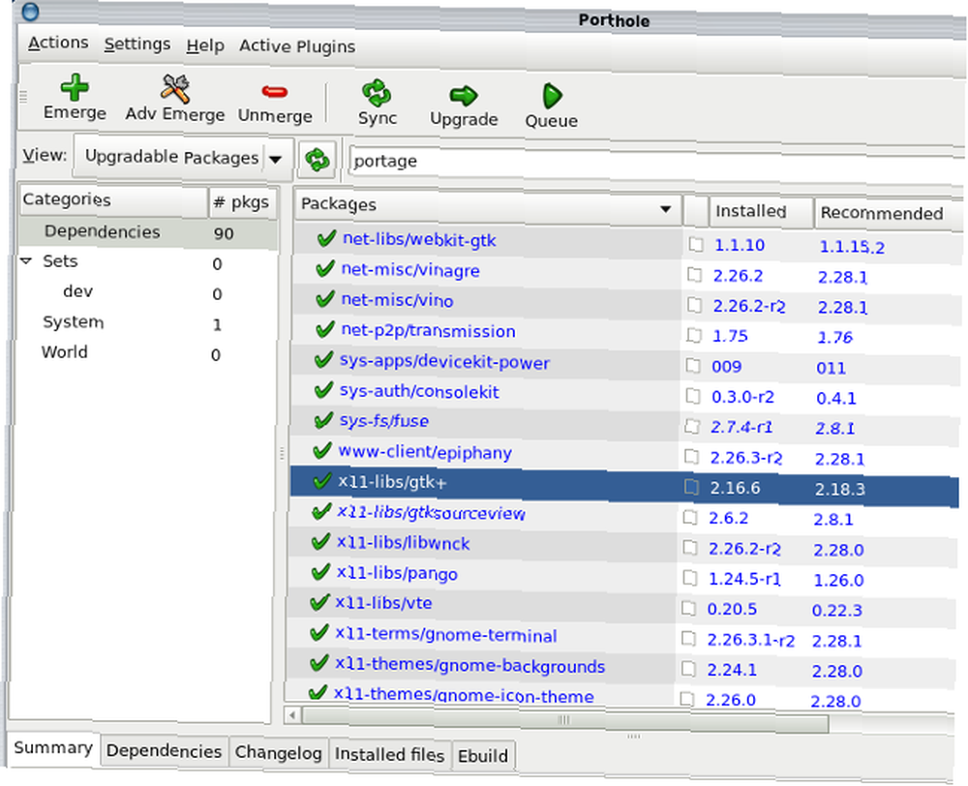Click the # pkgs column header

point(243,202)
